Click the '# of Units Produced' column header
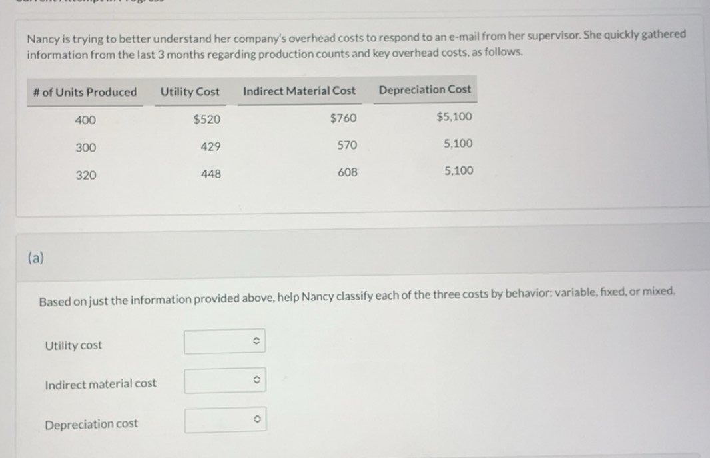This screenshot has width=710, height=458. click(85, 92)
